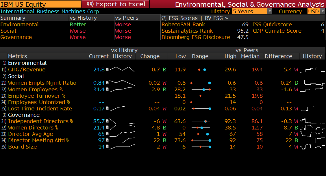This screenshot has width=326, height=176.
Task: Click the Change column header
Action: pos(150,56)
